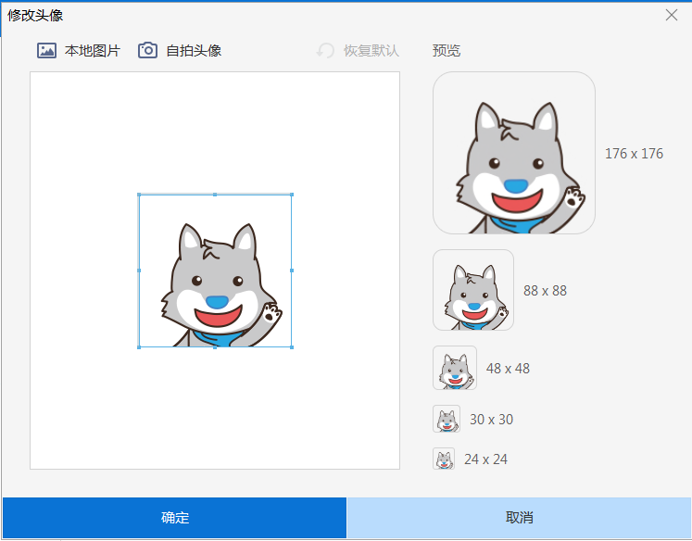Select the 48 x 48 avatar preview
Image resolution: width=692 pixels, height=541 pixels.
coord(455,368)
